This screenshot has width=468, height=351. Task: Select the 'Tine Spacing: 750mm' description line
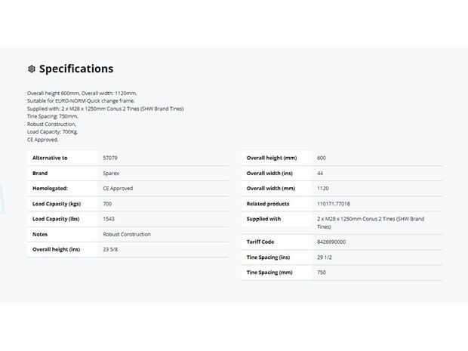[53, 116]
